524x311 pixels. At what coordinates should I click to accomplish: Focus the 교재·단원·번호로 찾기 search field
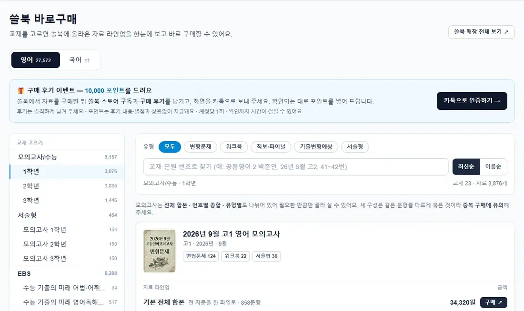tap(296, 167)
